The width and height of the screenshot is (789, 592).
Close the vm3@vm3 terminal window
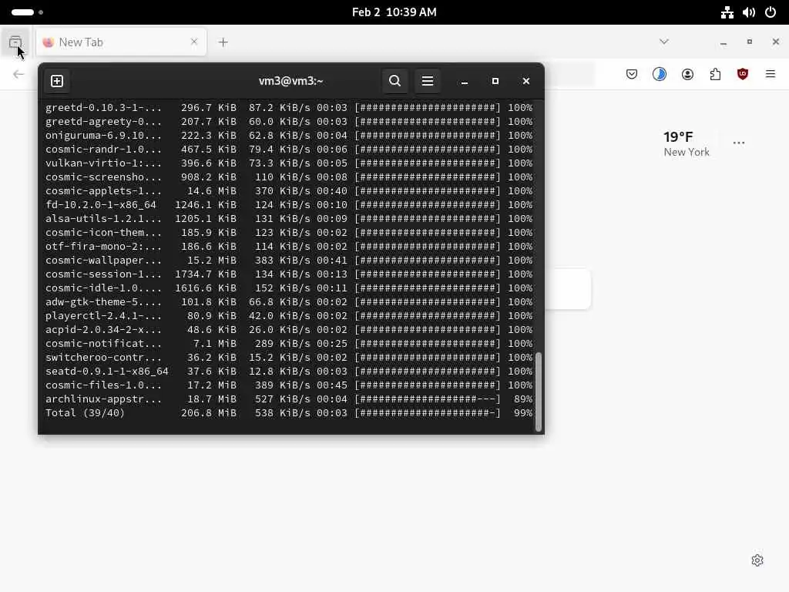[525, 81]
